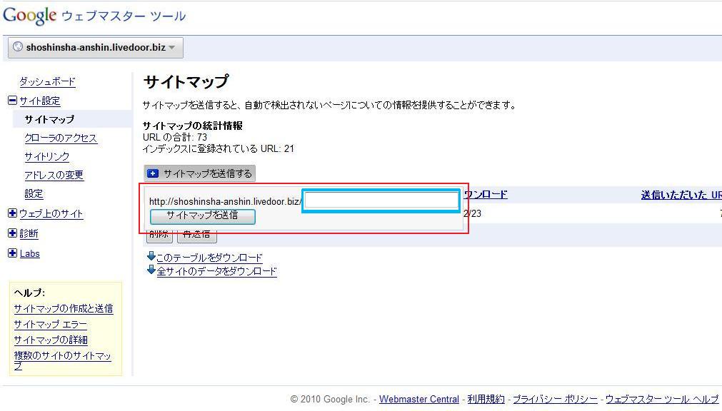Image resolution: width=722 pixels, height=411 pixels.
Task: Open the 診断 link
Action: coord(29,233)
